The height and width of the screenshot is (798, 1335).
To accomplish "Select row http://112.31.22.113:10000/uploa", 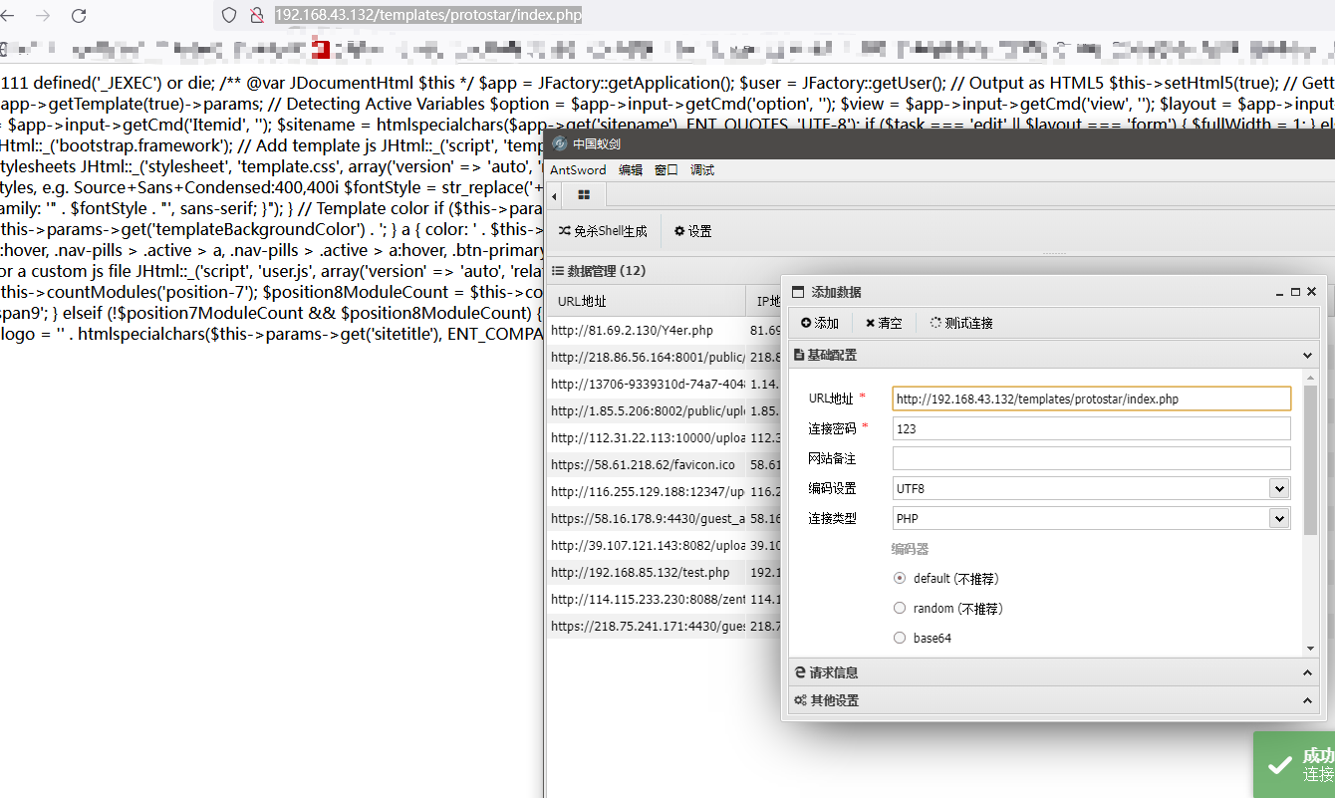I will tap(647, 437).
